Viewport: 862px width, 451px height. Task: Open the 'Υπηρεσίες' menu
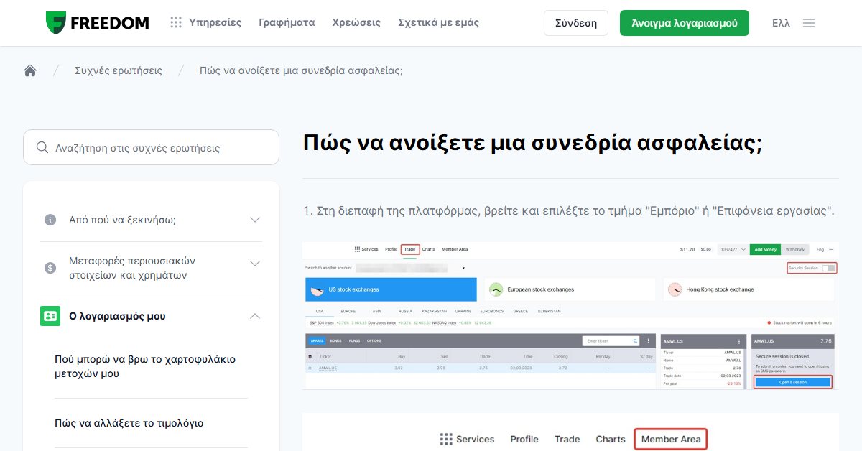click(x=215, y=23)
